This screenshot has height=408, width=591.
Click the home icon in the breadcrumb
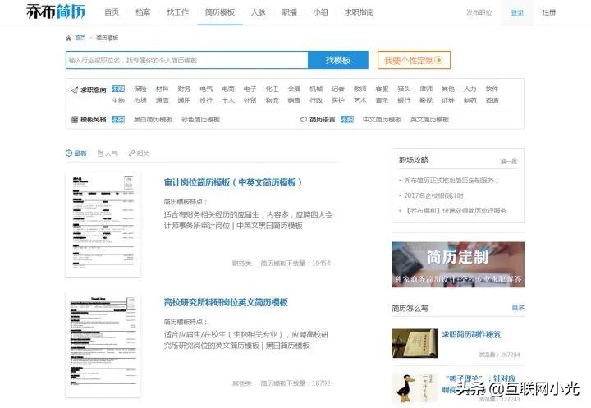pos(68,38)
